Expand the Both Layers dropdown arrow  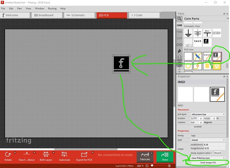tap(53, 153)
